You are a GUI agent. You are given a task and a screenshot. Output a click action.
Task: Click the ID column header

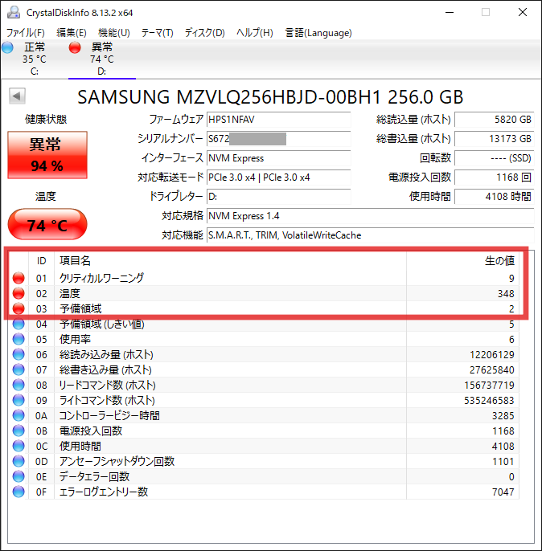[41, 261]
